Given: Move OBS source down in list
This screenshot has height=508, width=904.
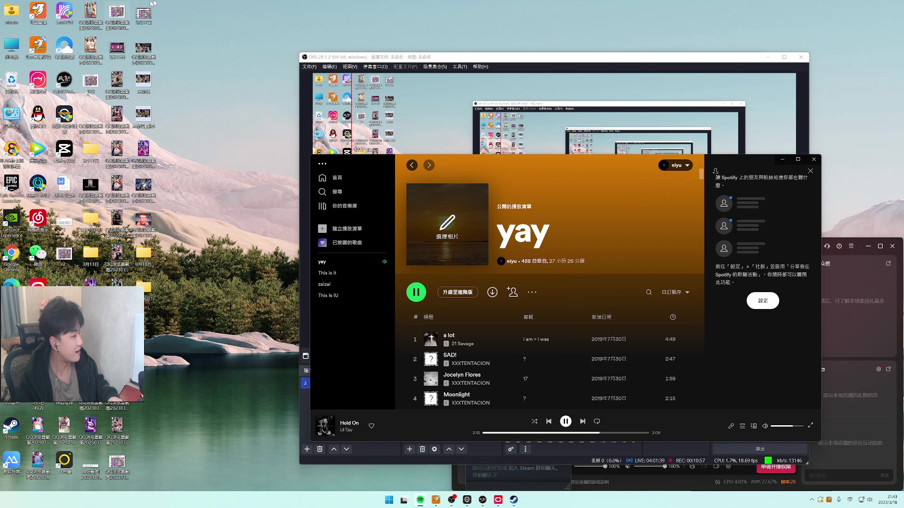Looking at the screenshot, I should click(461, 449).
